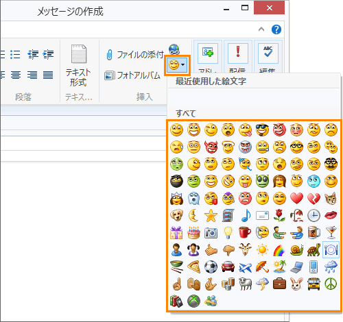
Task: Insert the Xbox logo emoticon
Action: coord(193,301)
